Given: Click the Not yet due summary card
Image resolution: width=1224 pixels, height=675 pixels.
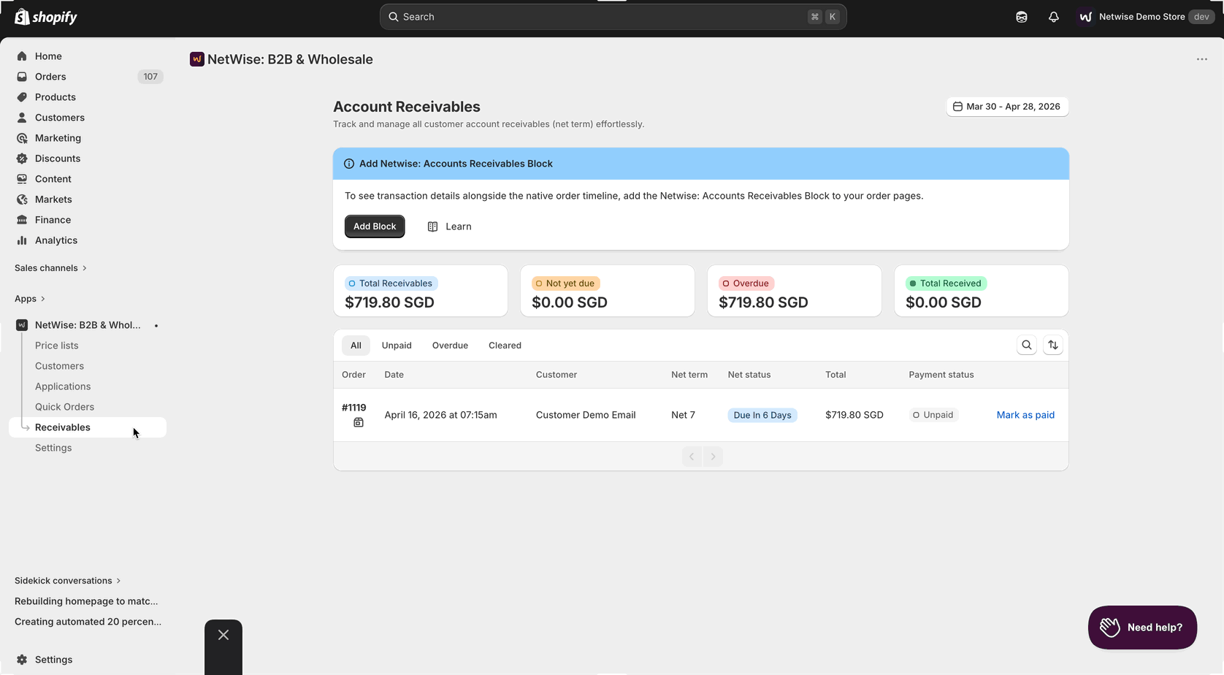Looking at the screenshot, I should coord(608,291).
